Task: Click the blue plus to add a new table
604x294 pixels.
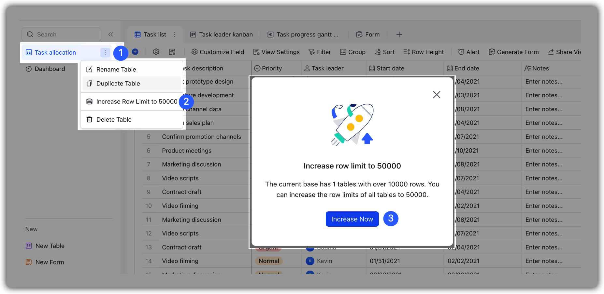Action: point(135,51)
